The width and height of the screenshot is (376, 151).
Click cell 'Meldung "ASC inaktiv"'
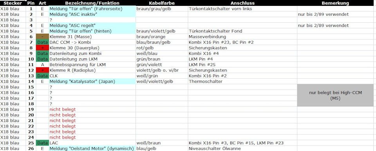92,14
